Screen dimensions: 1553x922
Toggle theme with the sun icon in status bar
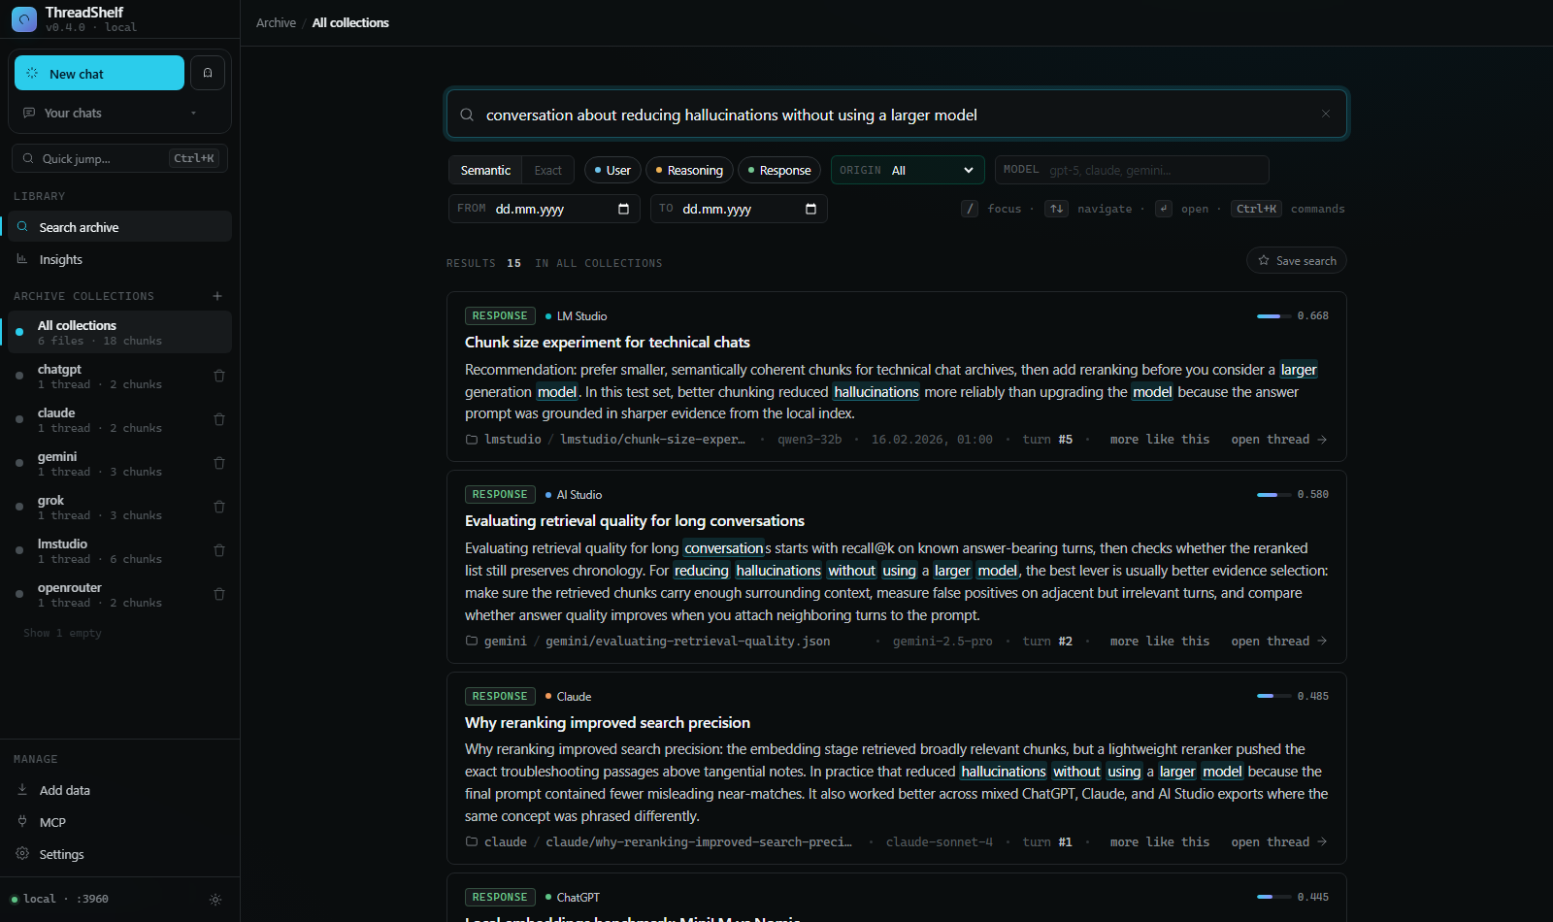click(x=215, y=900)
